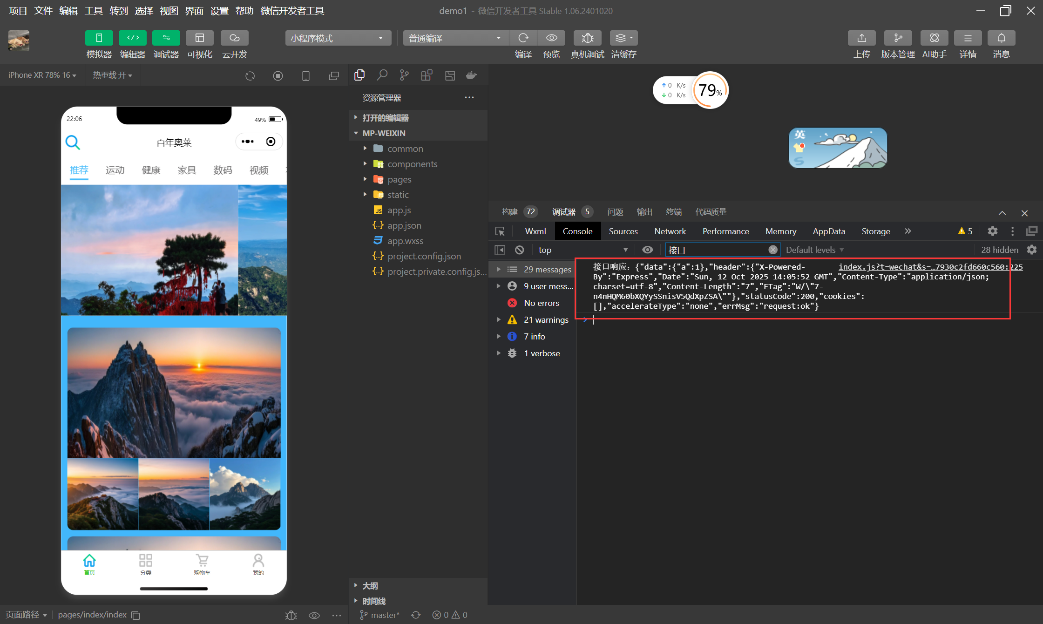Click the real-device debug bug icon
Viewport: 1043px width, 624px height.
[587, 38]
